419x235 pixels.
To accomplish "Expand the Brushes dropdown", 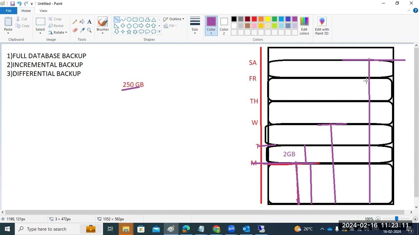I will [x=103, y=33].
